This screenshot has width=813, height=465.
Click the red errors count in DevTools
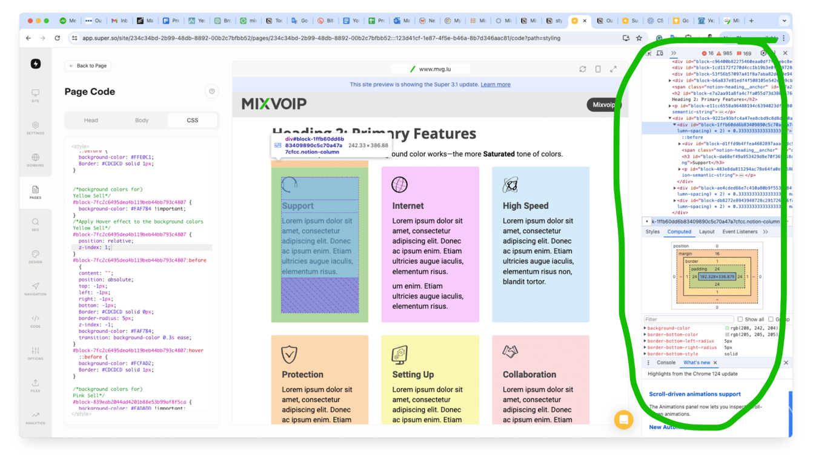(708, 53)
